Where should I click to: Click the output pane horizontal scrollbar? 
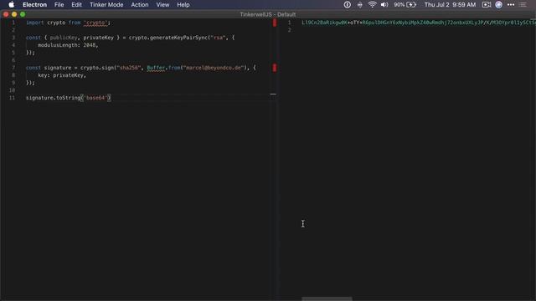327,299
